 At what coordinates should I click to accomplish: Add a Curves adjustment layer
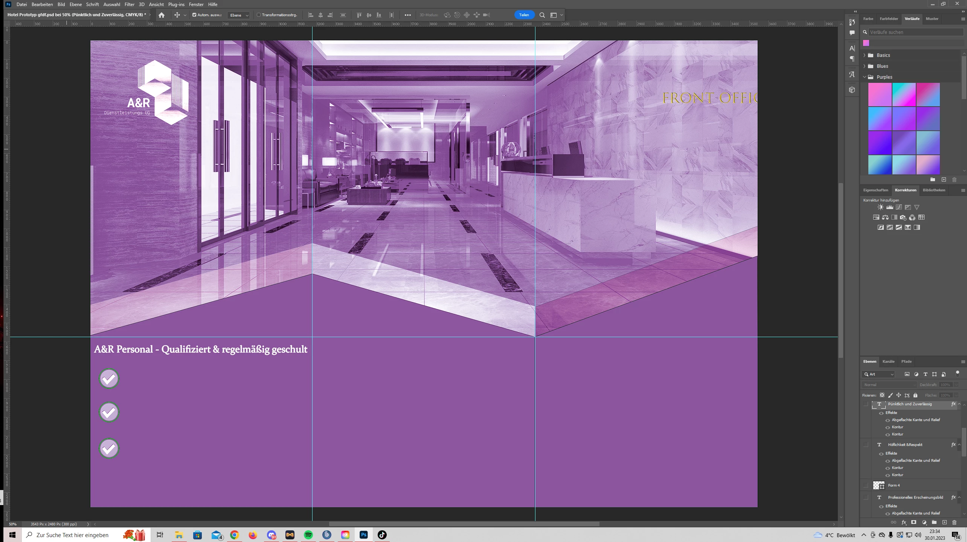[x=898, y=207]
